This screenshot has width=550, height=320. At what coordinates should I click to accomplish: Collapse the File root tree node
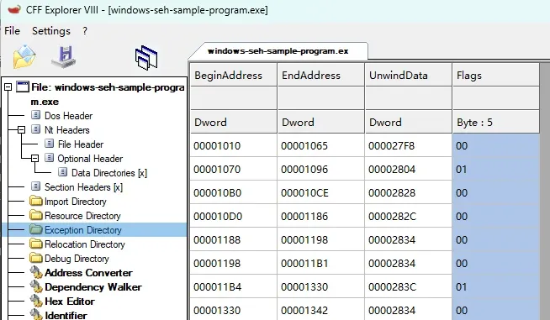8,87
